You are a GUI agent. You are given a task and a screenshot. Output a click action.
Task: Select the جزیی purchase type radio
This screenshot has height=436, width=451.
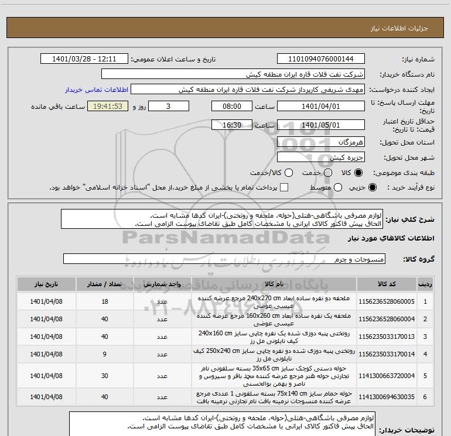[372, 187]
